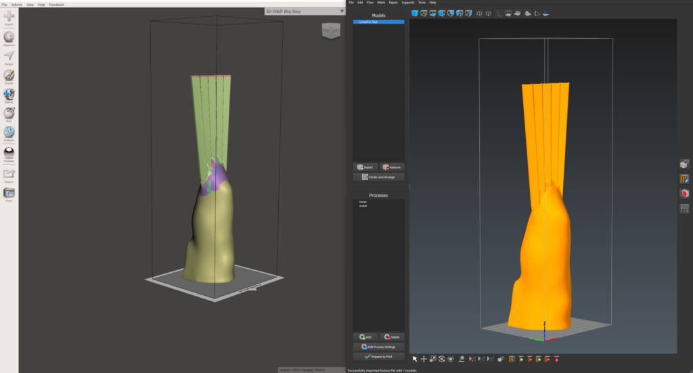Viewport: 693px width, 373px height.
Task: Select the Sculpt tool in Meshmixer
Action: [x=9, y=75]
